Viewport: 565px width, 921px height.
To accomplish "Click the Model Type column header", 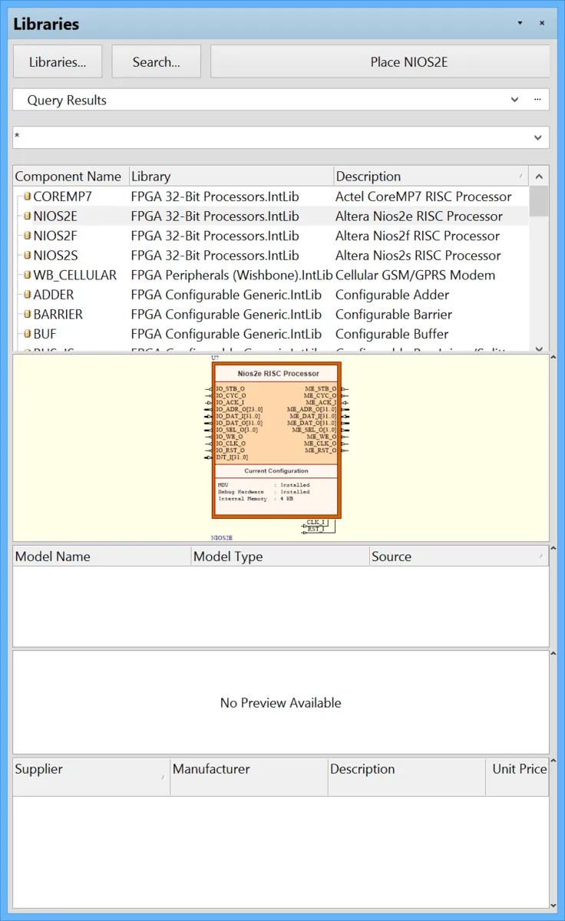I will [280, 556].
